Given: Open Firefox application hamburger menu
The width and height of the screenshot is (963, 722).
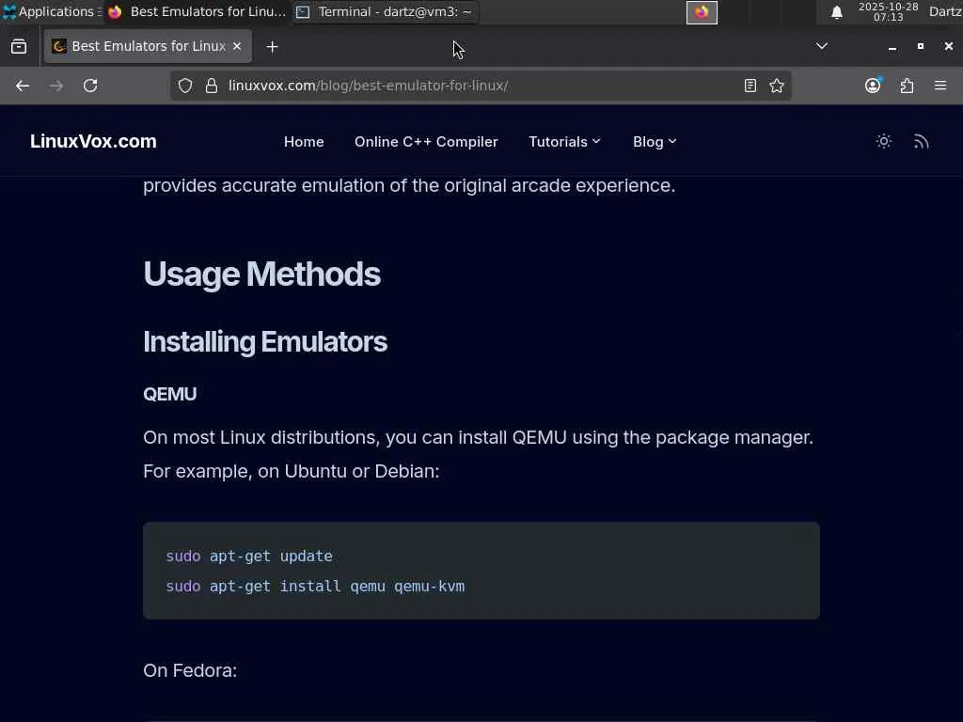Looking at the screenshot, I should click(940, 86).
